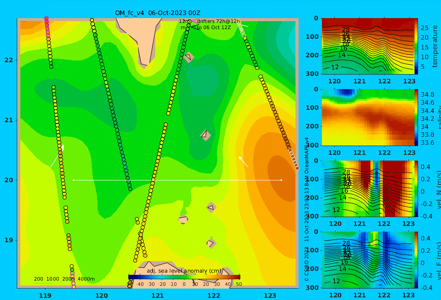Click the salinity colorbar
441x300 pixels.
(416, 117)
